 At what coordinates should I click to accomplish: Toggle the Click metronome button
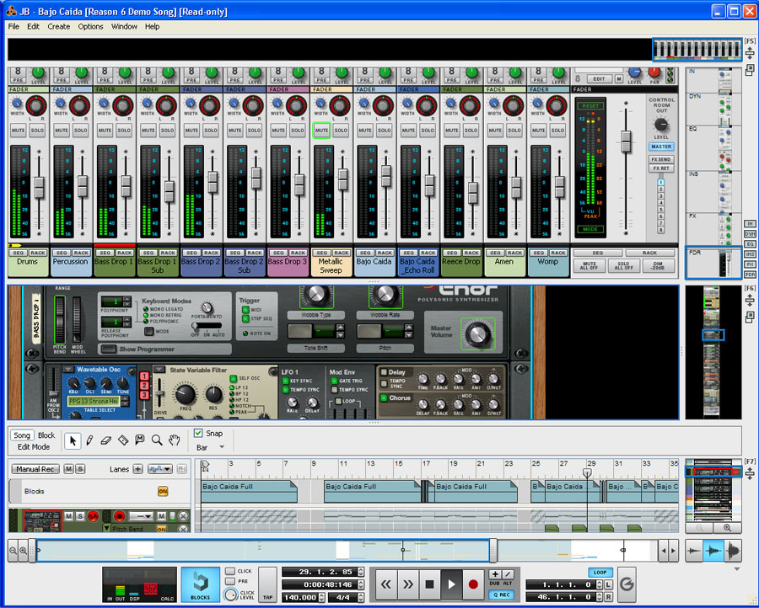(230, 571)
